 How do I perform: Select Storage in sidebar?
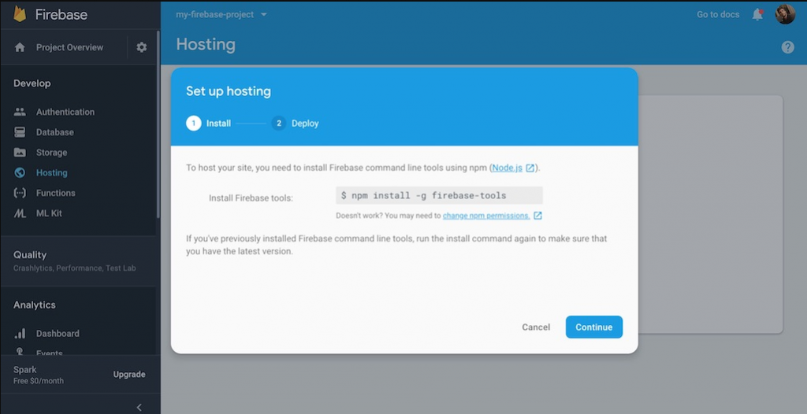coord(51,152)
